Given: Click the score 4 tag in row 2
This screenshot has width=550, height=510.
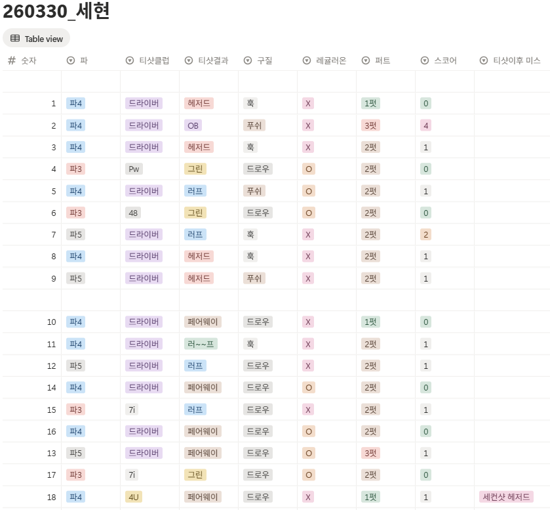Looking at the screenshot, I should (x=425, y=125).
